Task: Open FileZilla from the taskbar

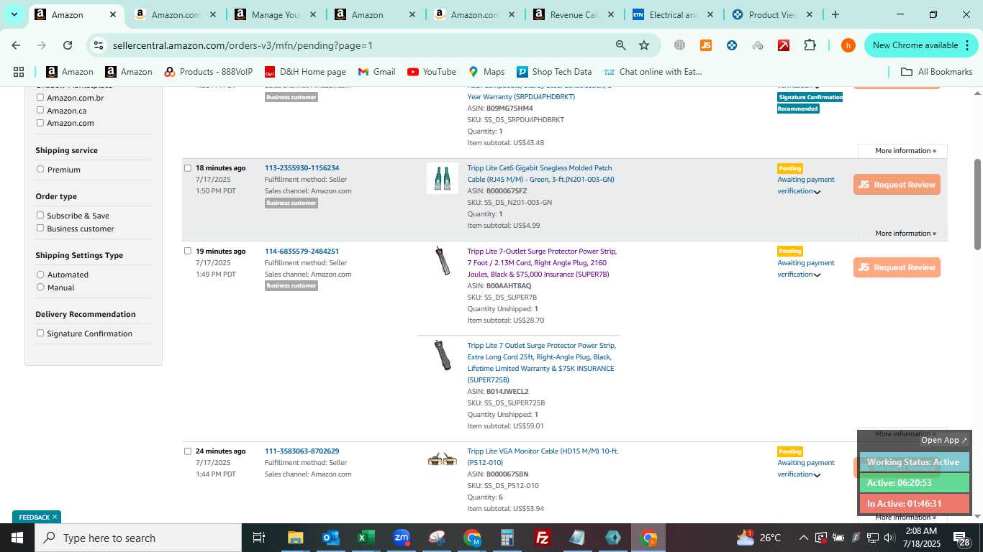Action: point(543,538)
